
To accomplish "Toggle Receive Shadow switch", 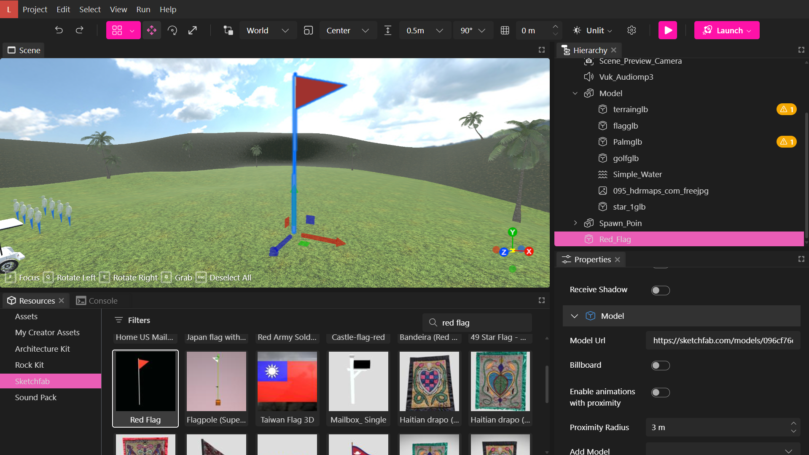I will point(660,290).
